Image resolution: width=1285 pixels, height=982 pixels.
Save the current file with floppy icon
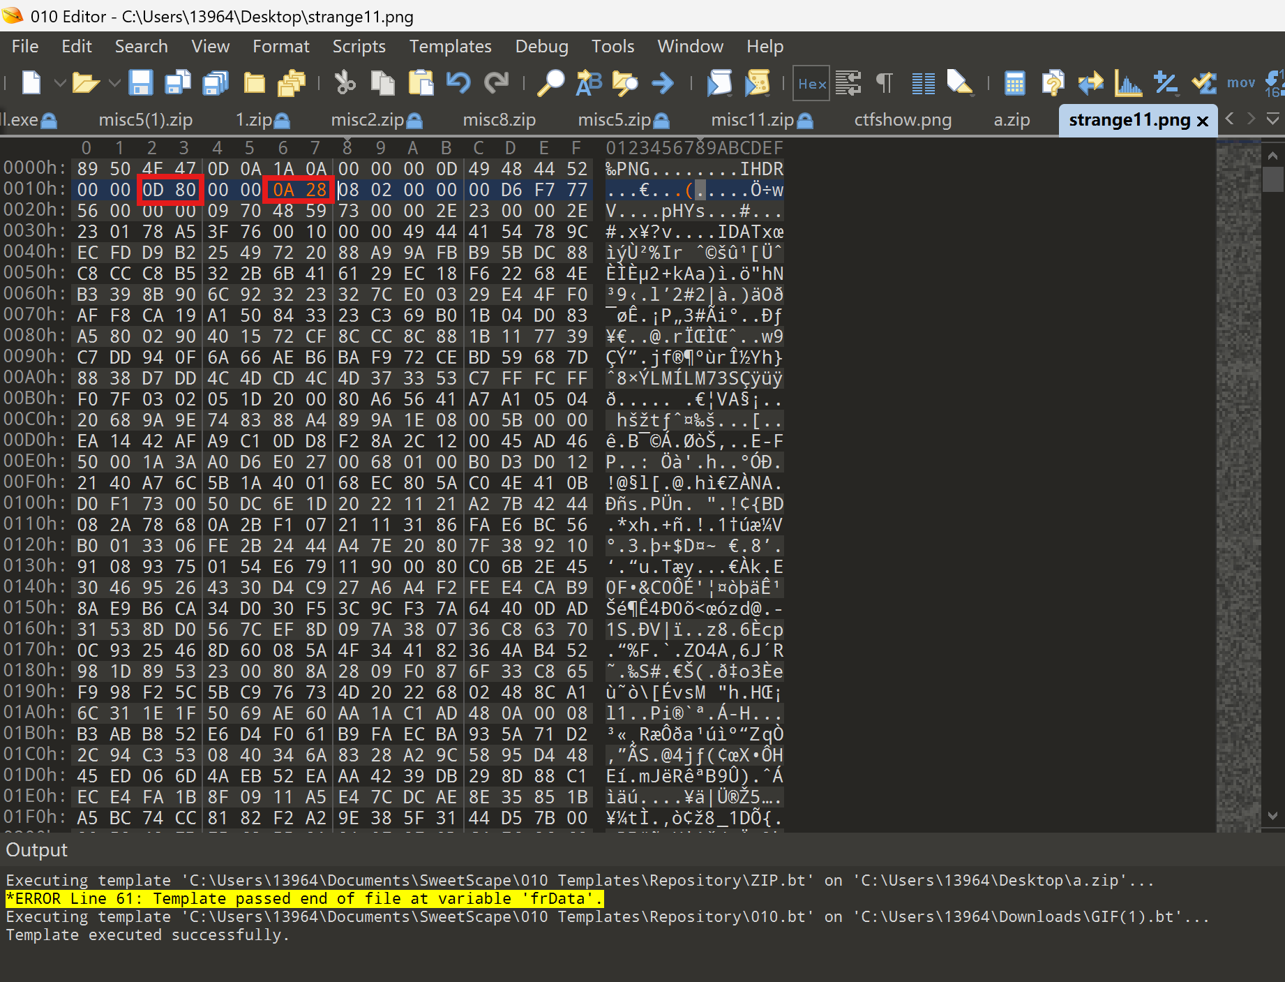141,83
